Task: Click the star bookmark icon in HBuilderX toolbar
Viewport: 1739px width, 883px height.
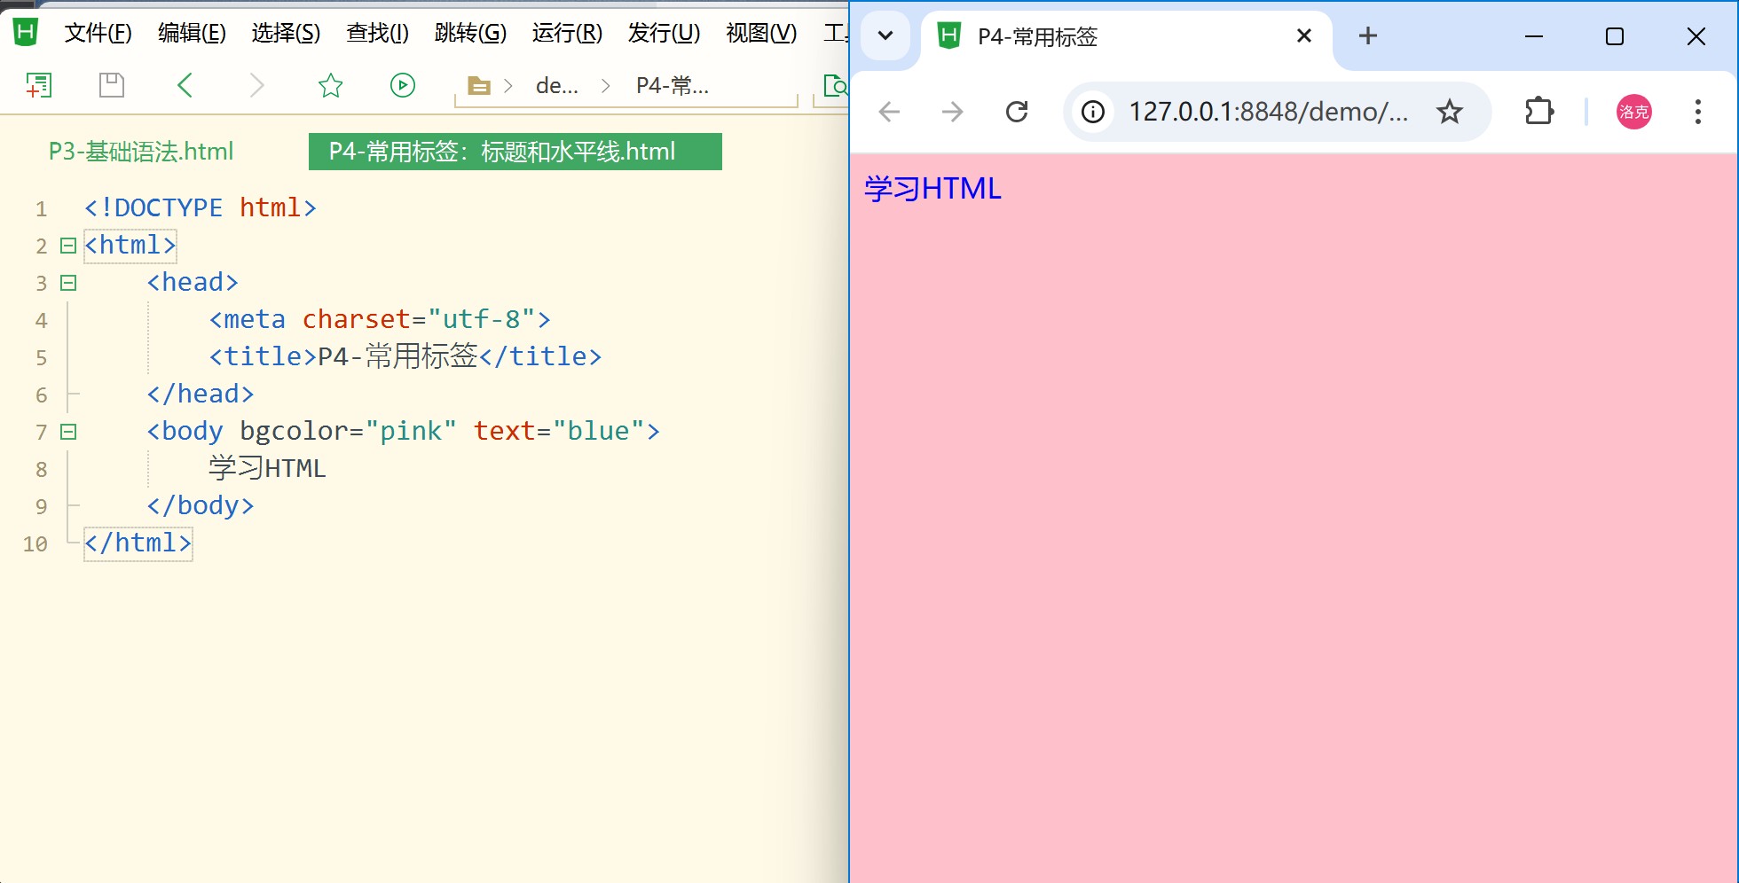Action: (x=330, y=85)
